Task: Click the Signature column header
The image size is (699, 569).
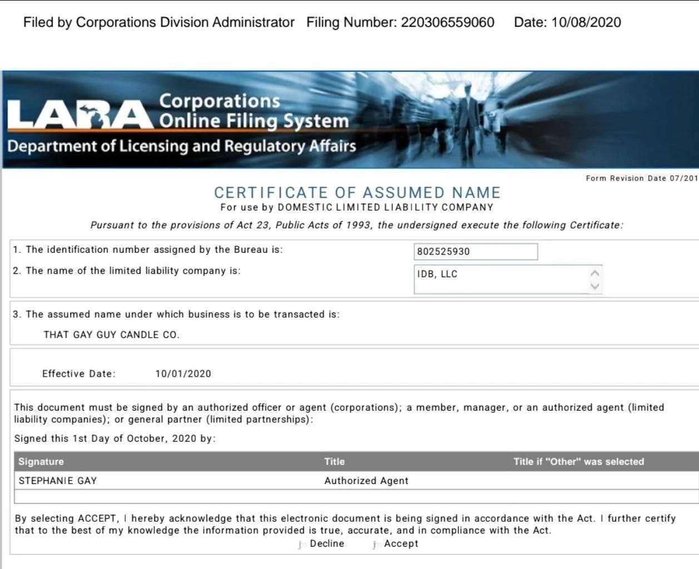Action: tap(41, 462)
